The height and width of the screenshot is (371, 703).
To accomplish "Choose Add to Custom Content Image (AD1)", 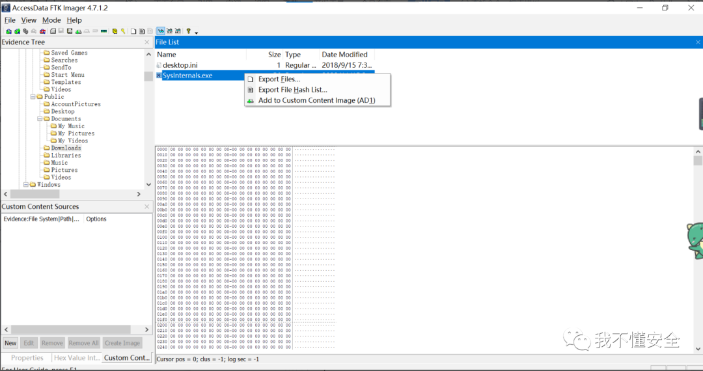I will point(318,100).
